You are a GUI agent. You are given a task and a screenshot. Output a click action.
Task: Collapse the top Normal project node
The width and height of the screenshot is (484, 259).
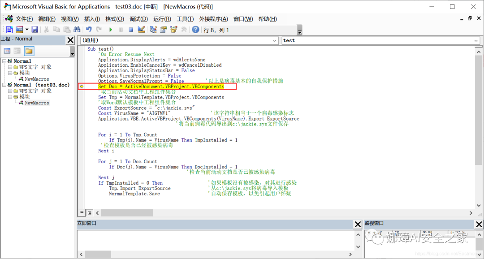click(4, 61)
